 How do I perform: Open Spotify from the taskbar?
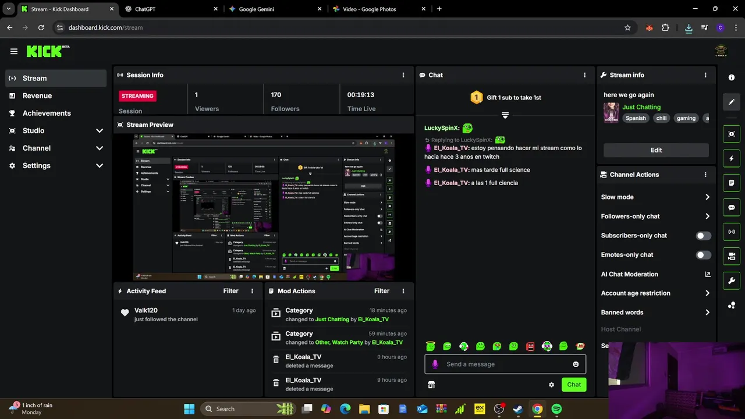point(556,409)
